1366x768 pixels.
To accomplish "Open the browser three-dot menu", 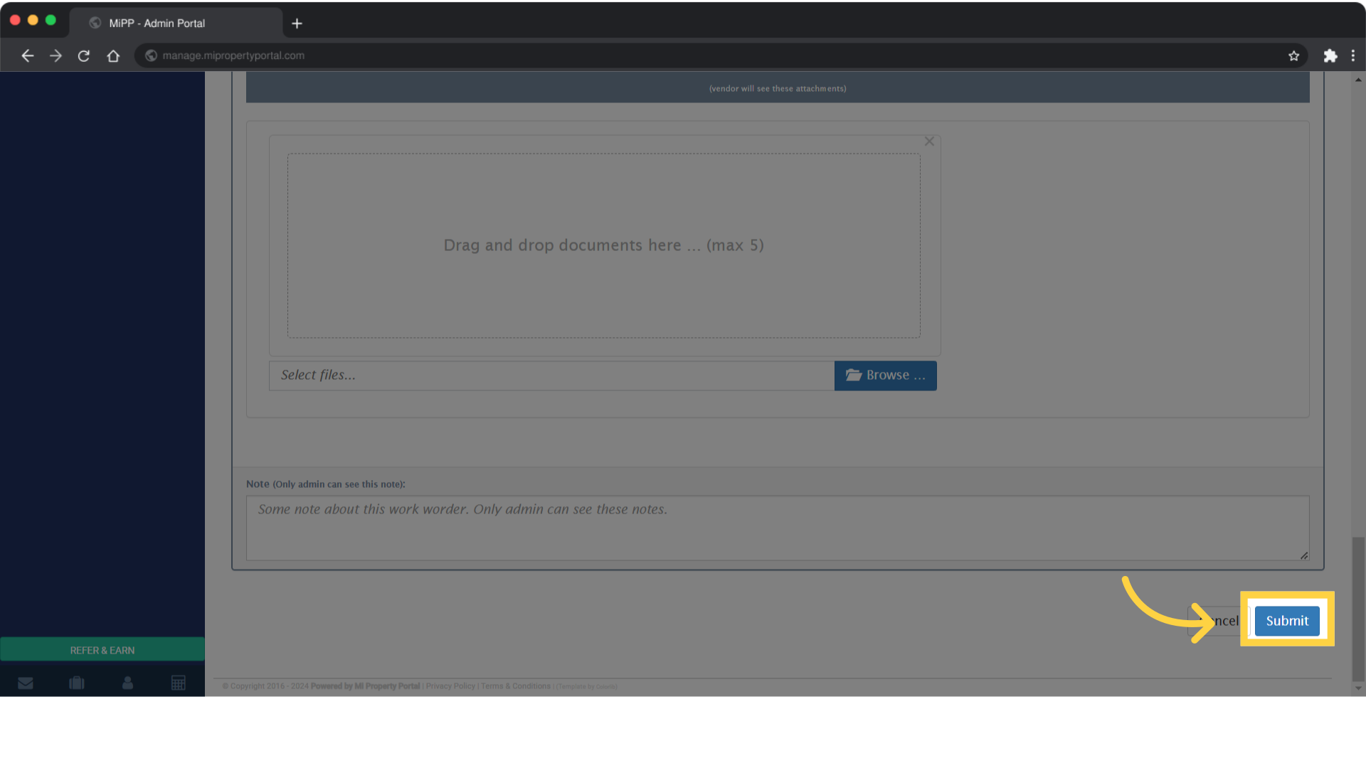I will (x=1352, y=55).
